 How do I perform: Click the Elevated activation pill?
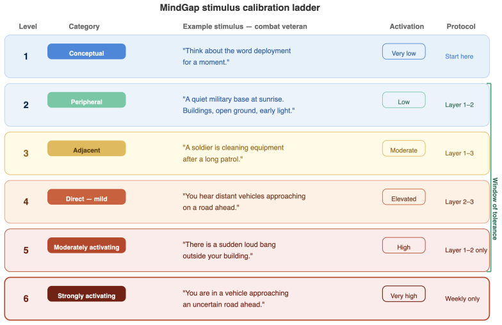coord(403,197)
